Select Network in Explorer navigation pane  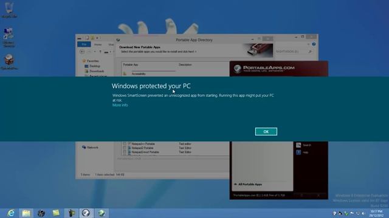[92, 147]
